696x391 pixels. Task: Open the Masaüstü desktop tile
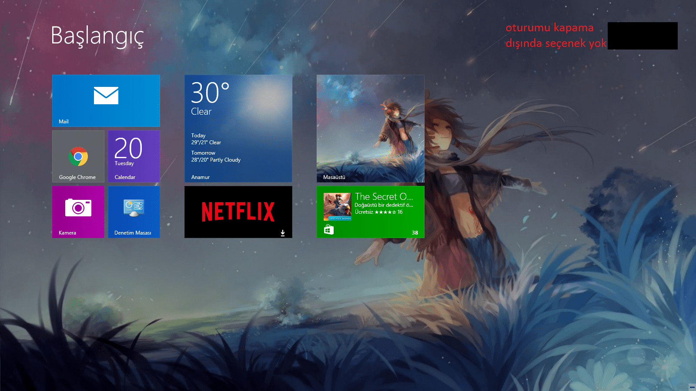pos(371,129)
